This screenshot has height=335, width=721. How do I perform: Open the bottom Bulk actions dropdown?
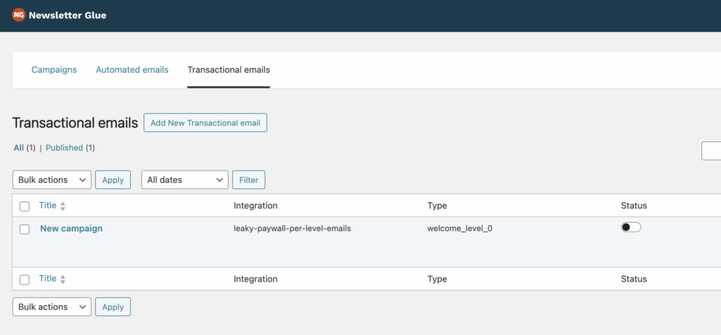(51, 307)
